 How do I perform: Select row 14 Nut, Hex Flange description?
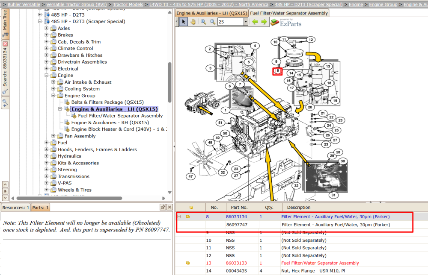pyautogui.click(x=313, y=271)
